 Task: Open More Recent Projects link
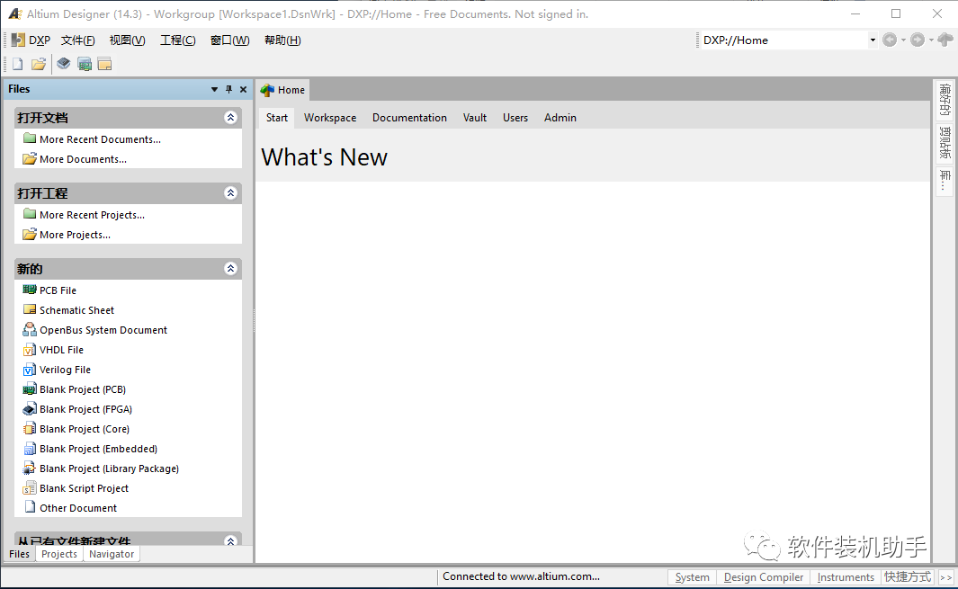pos(93,215)
